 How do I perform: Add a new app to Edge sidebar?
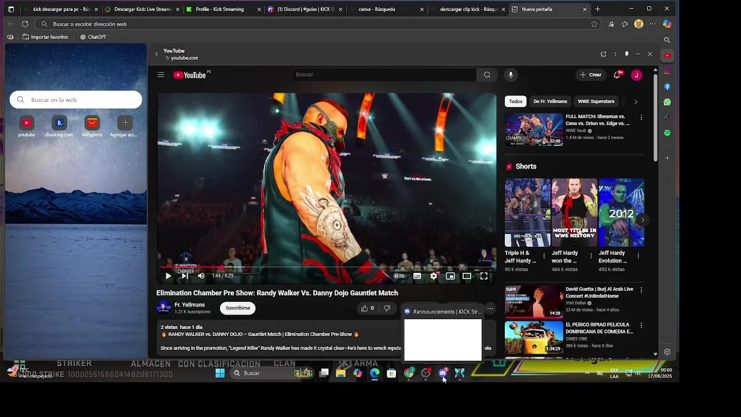[667, 158]
